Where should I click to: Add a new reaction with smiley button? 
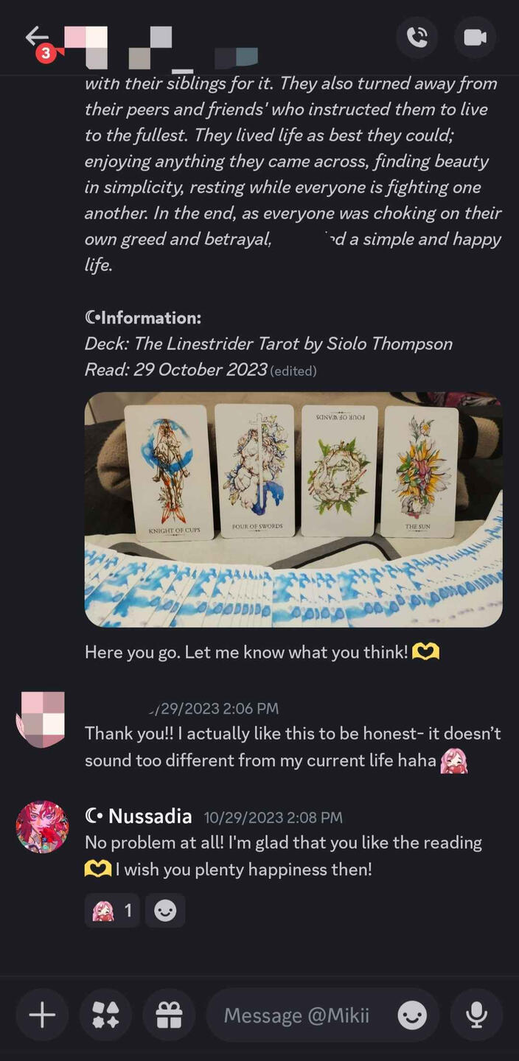[165, 911]
